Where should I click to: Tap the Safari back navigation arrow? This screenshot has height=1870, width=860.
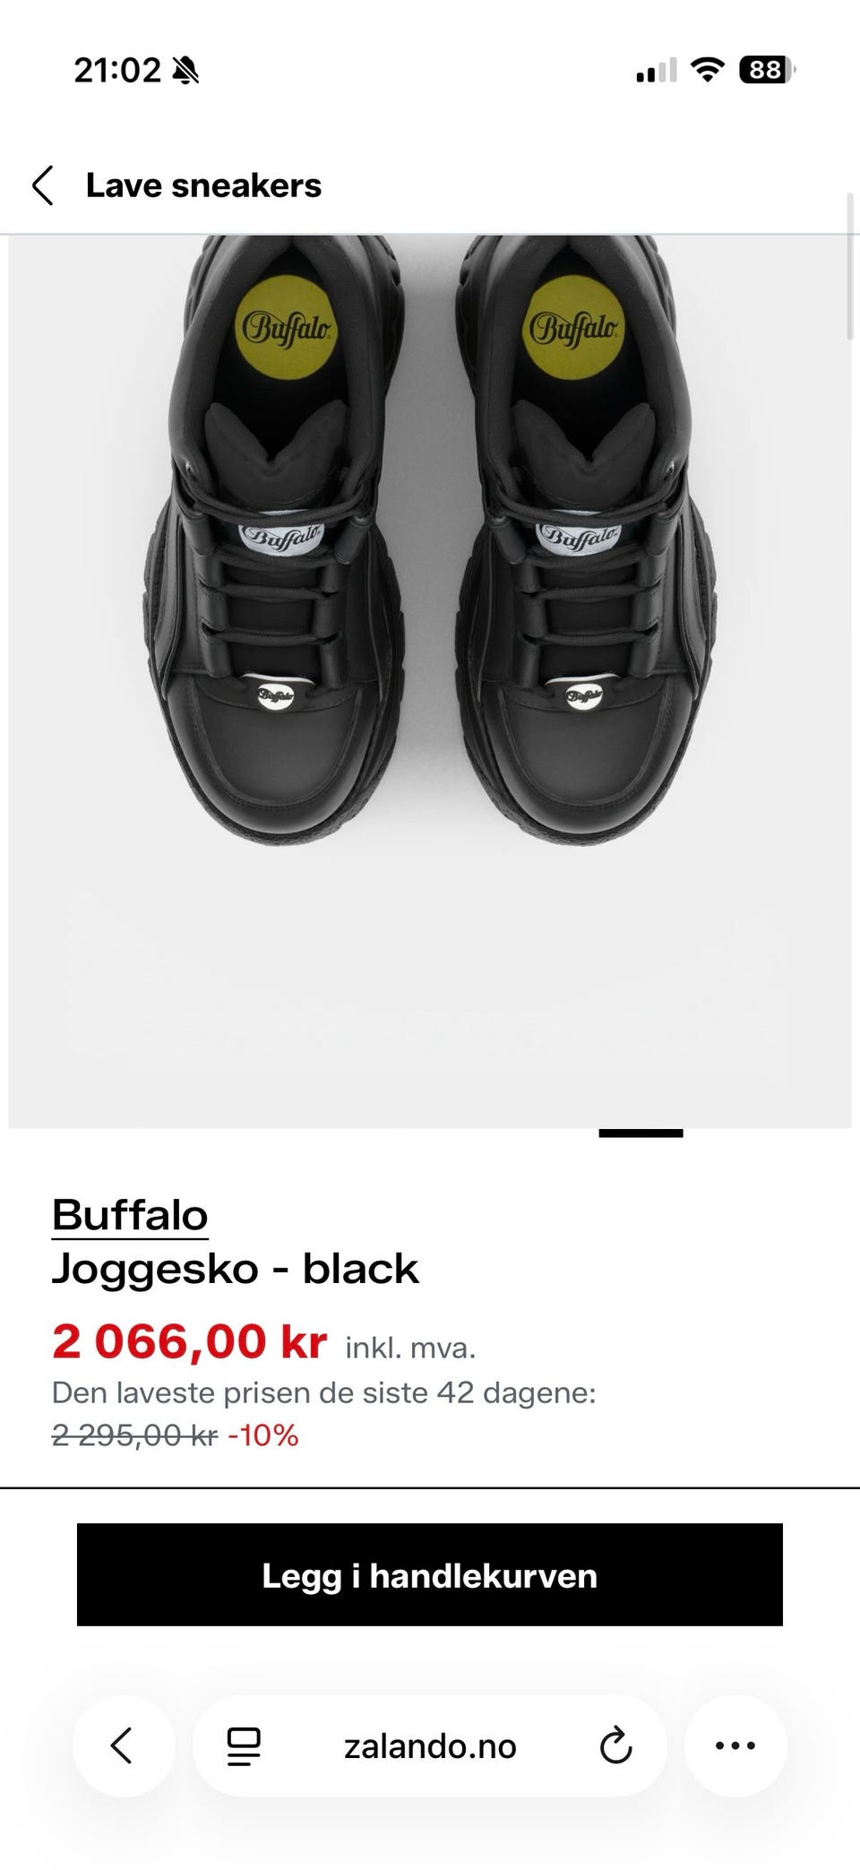pyautogui.click(x=123, y=1745)
